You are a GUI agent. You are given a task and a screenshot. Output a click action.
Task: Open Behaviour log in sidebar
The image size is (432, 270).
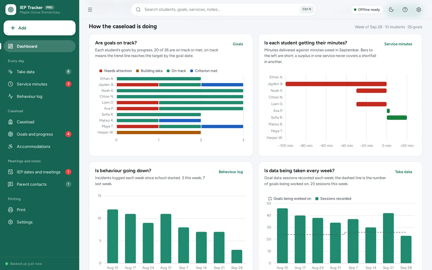click(x=39, y=96)
